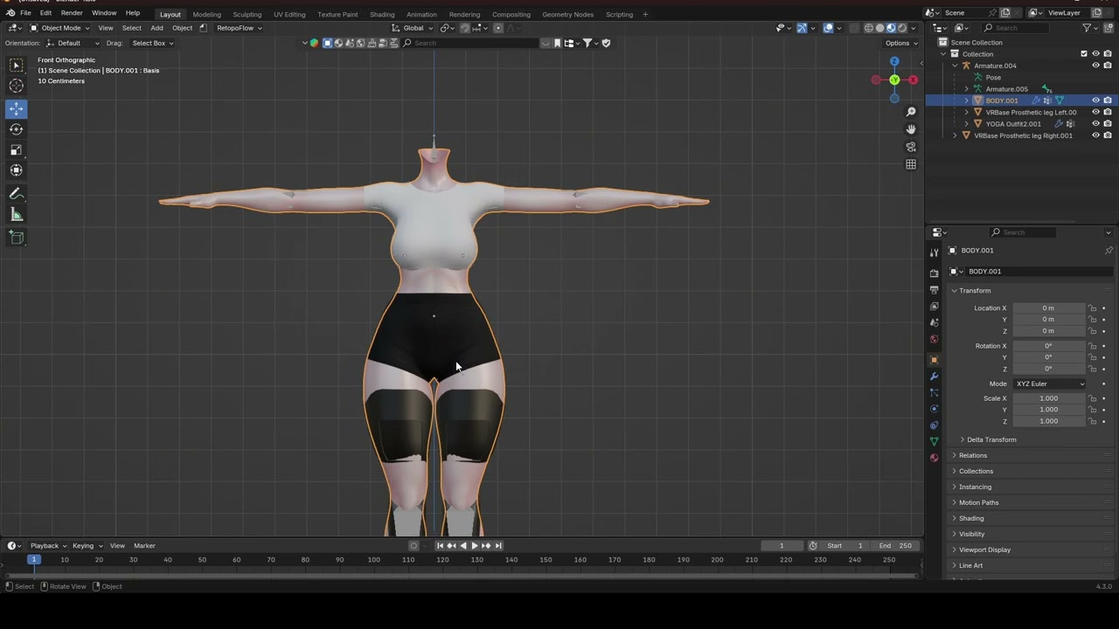Click the New Collection icon in outliner
Image resolution: width=1119 pixels, height=629 pixels.
click(x=1109, y=28)
